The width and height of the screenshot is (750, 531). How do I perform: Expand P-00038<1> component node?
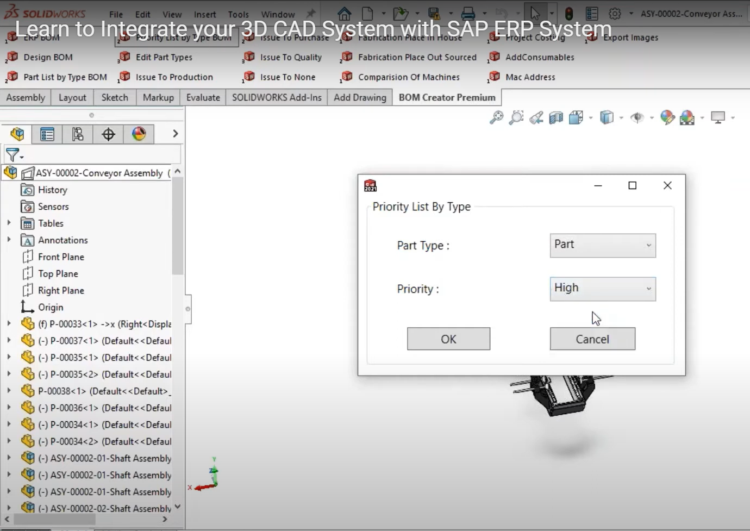[x=9, y=390]
